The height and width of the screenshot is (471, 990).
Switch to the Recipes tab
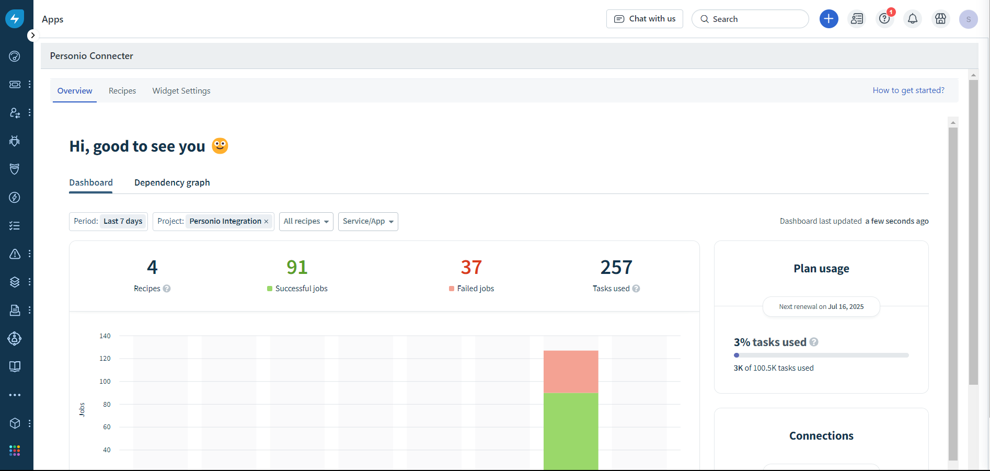[122, 91]
